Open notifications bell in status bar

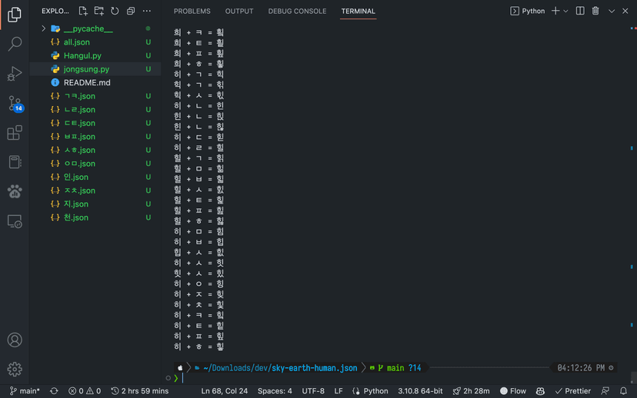click(624, 391)
